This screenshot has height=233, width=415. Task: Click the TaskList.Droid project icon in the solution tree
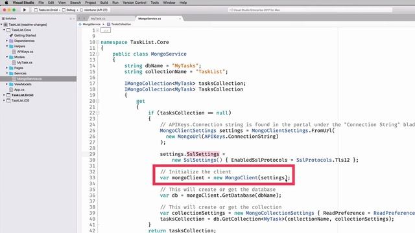tap(8, 95)
